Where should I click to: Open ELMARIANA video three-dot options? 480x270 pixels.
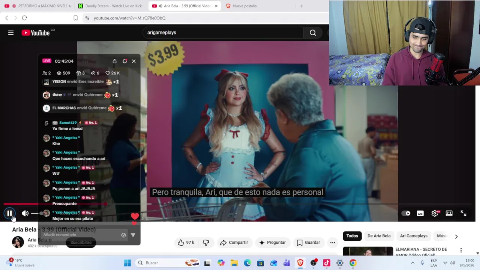461,250
